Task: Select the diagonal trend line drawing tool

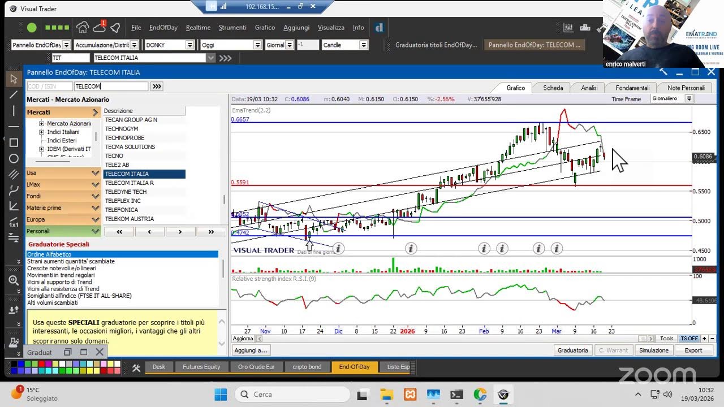Action: 14,95
